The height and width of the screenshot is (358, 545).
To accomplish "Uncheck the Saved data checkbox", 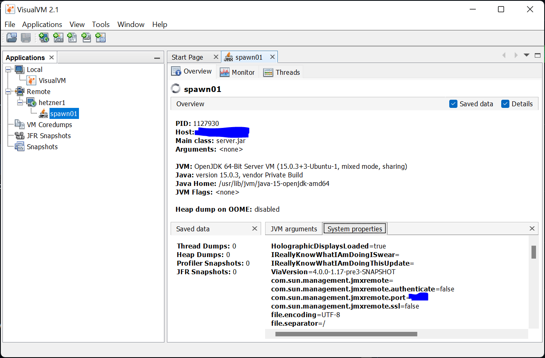I will point(453,104).
